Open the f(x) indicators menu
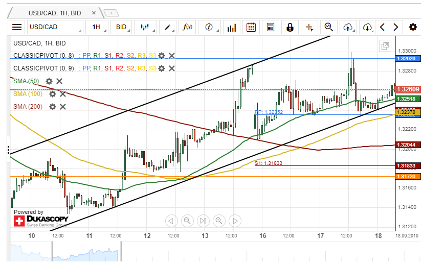 (188, 27)
